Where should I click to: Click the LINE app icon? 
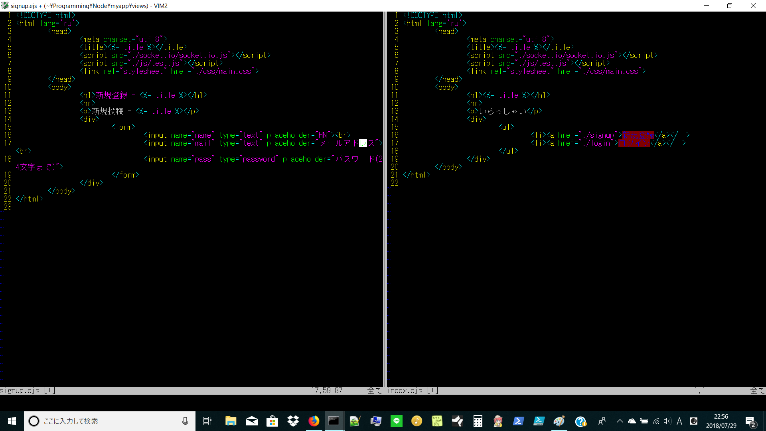(x=396, y=421)
